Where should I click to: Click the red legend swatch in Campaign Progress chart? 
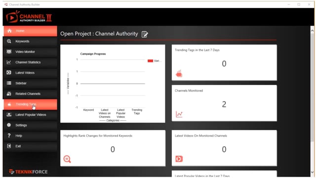coord(150,61)
